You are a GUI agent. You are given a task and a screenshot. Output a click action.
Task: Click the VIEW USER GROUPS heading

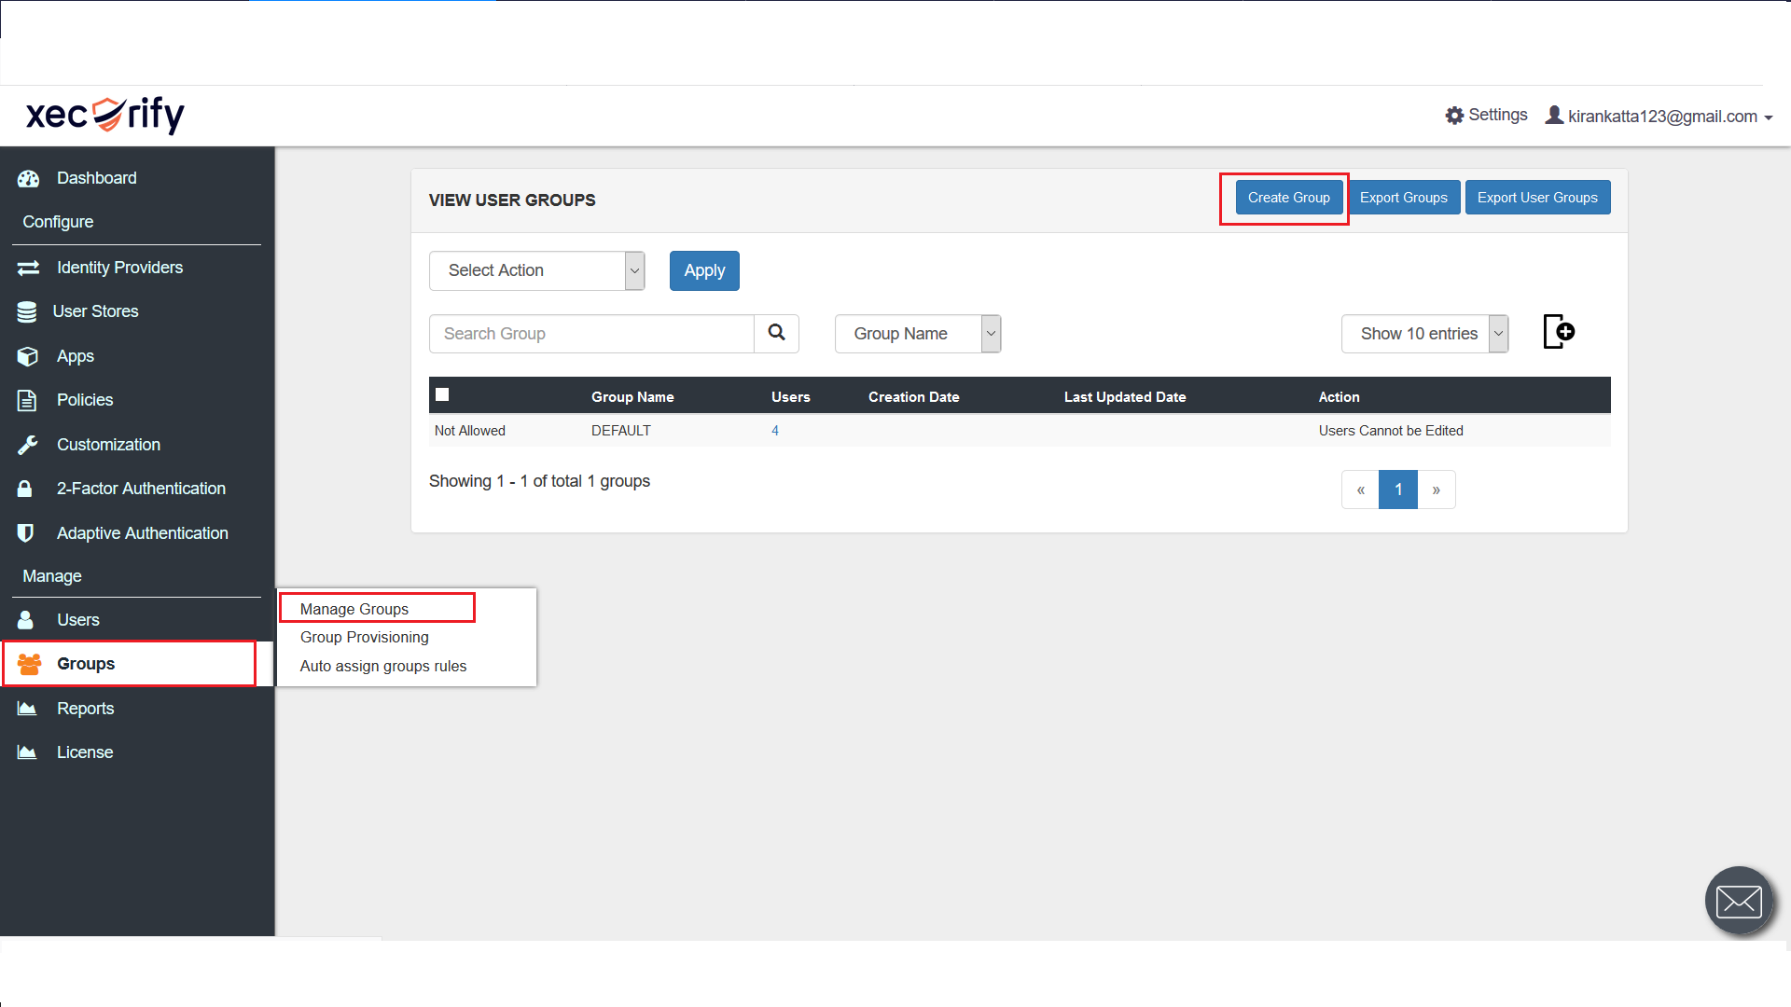coord(512,200)
